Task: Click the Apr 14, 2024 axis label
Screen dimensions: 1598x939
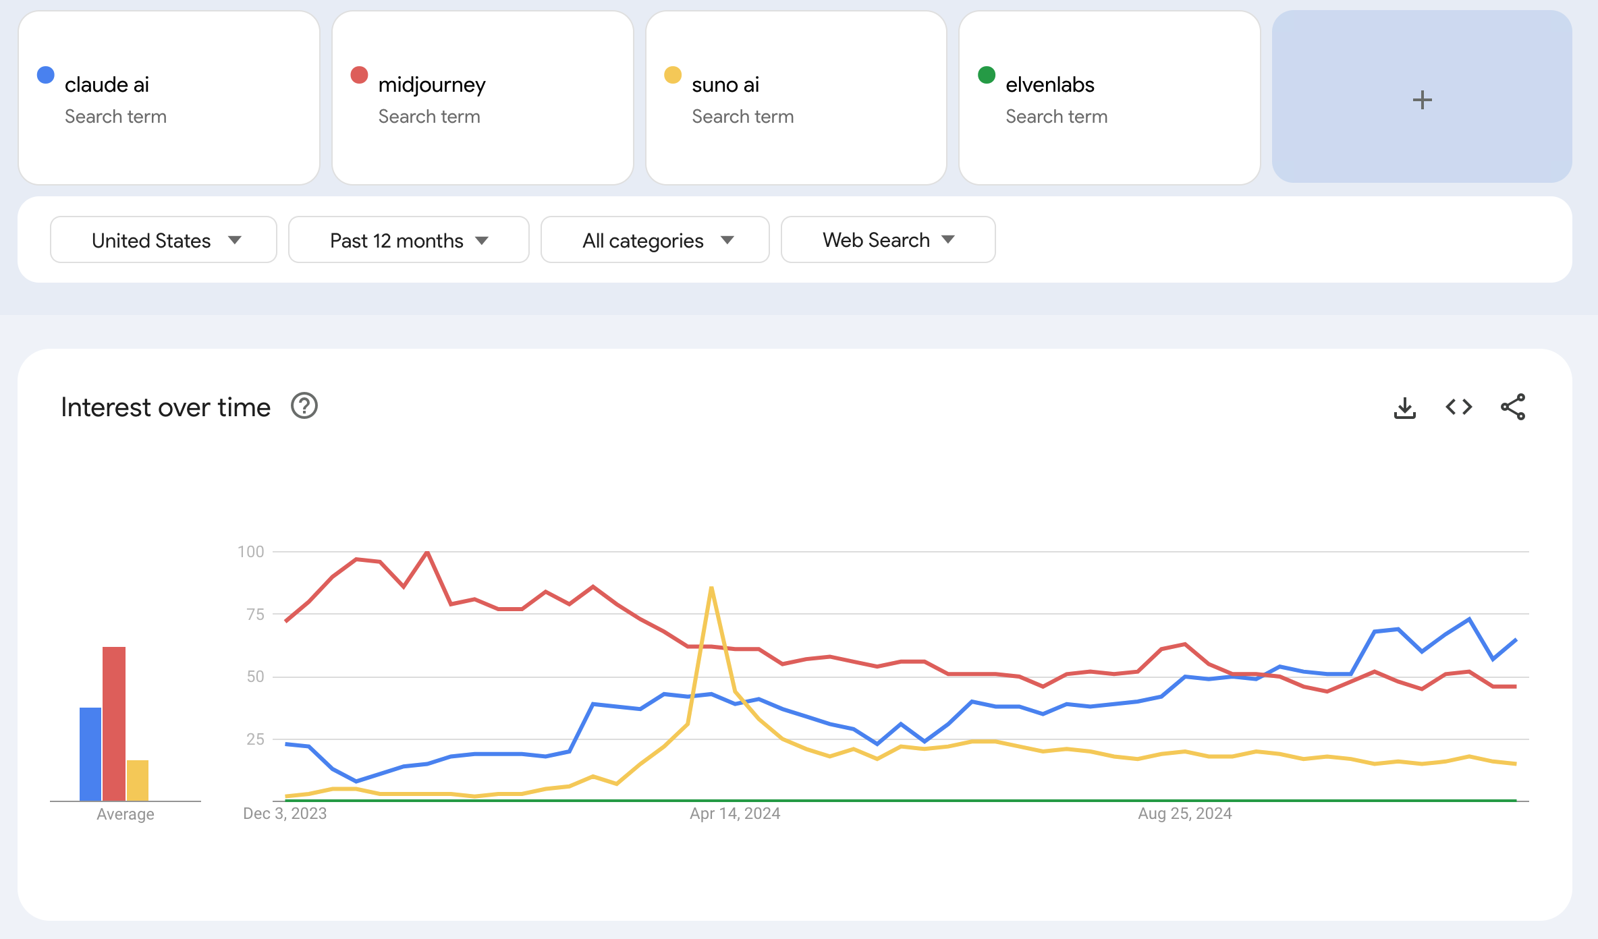Action: (x=735, y=814)
